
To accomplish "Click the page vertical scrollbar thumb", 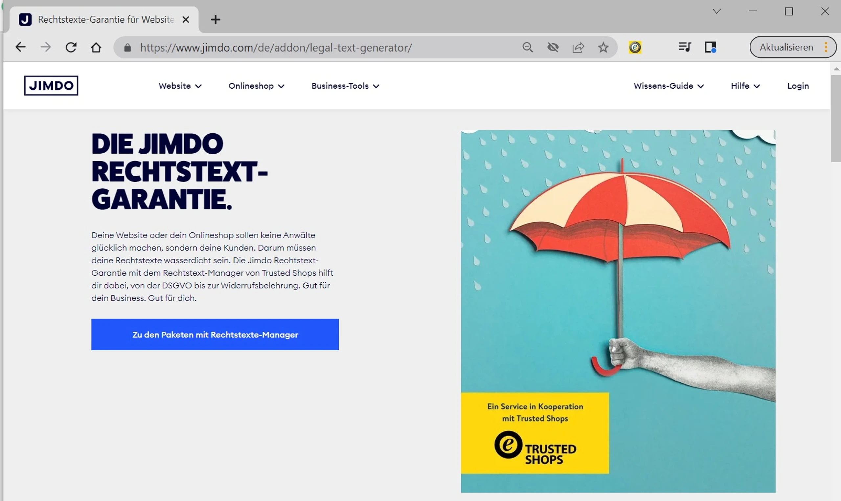I will (x=836, y=118).
